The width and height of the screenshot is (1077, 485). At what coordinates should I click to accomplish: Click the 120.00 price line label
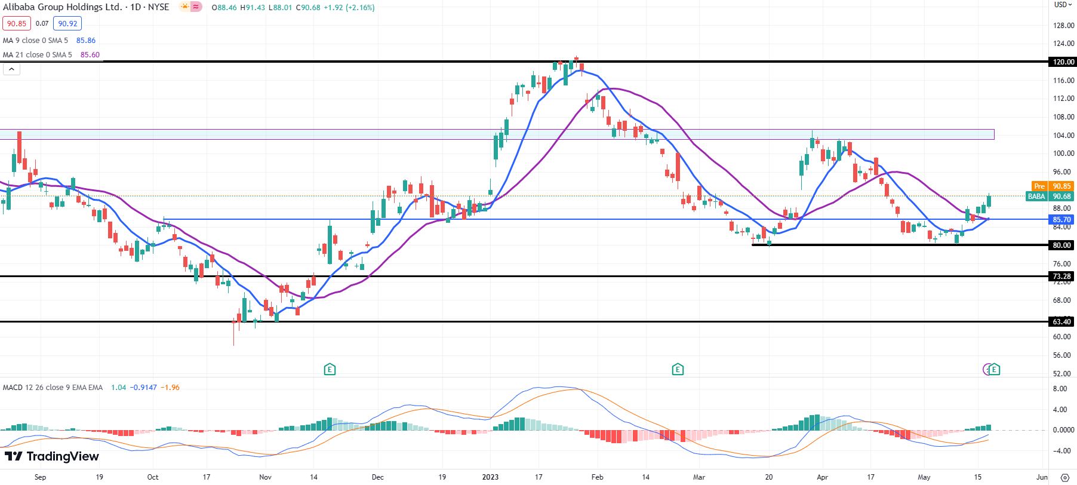coord(1063,62)
